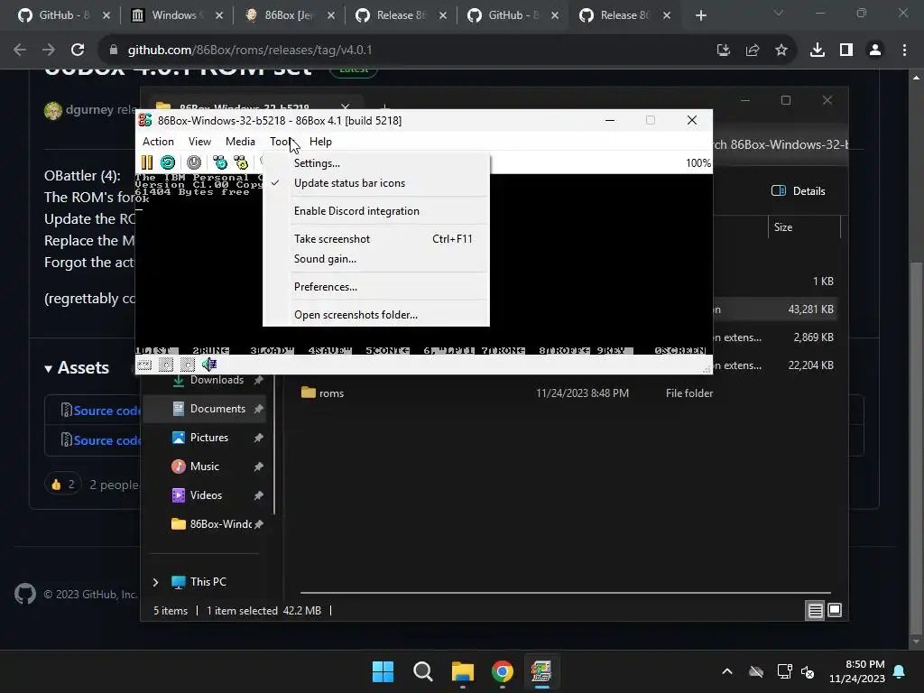Collapse the Assets section on GitHub
The image size is (924, 693).
tap(77, 368)
